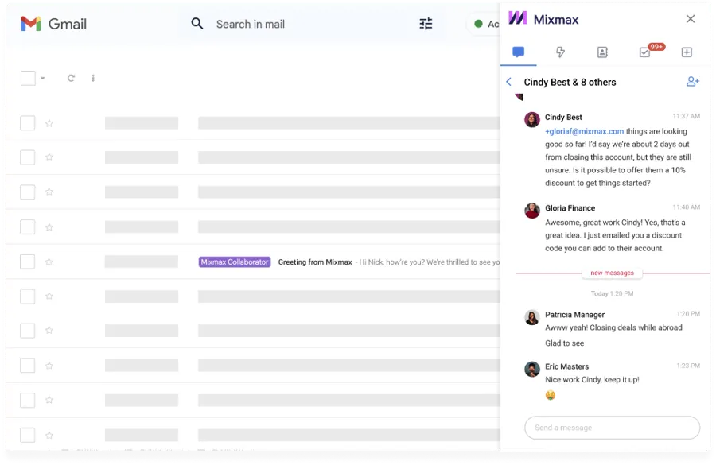Star the fourth email row
The height and width of the screenshot is (465, 716).
(49, 227)
